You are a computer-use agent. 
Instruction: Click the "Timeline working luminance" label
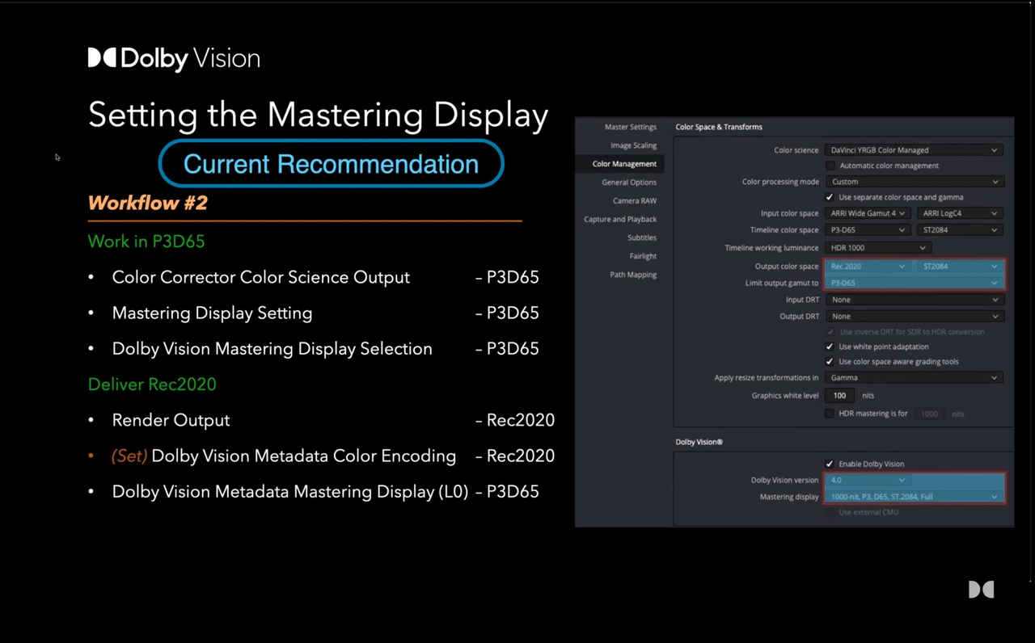(x=771, y=248)
